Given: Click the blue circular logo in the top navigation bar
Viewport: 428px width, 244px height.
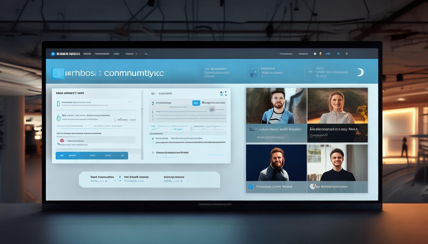Looking at the screenshot, I should click(x=53, y=54).
